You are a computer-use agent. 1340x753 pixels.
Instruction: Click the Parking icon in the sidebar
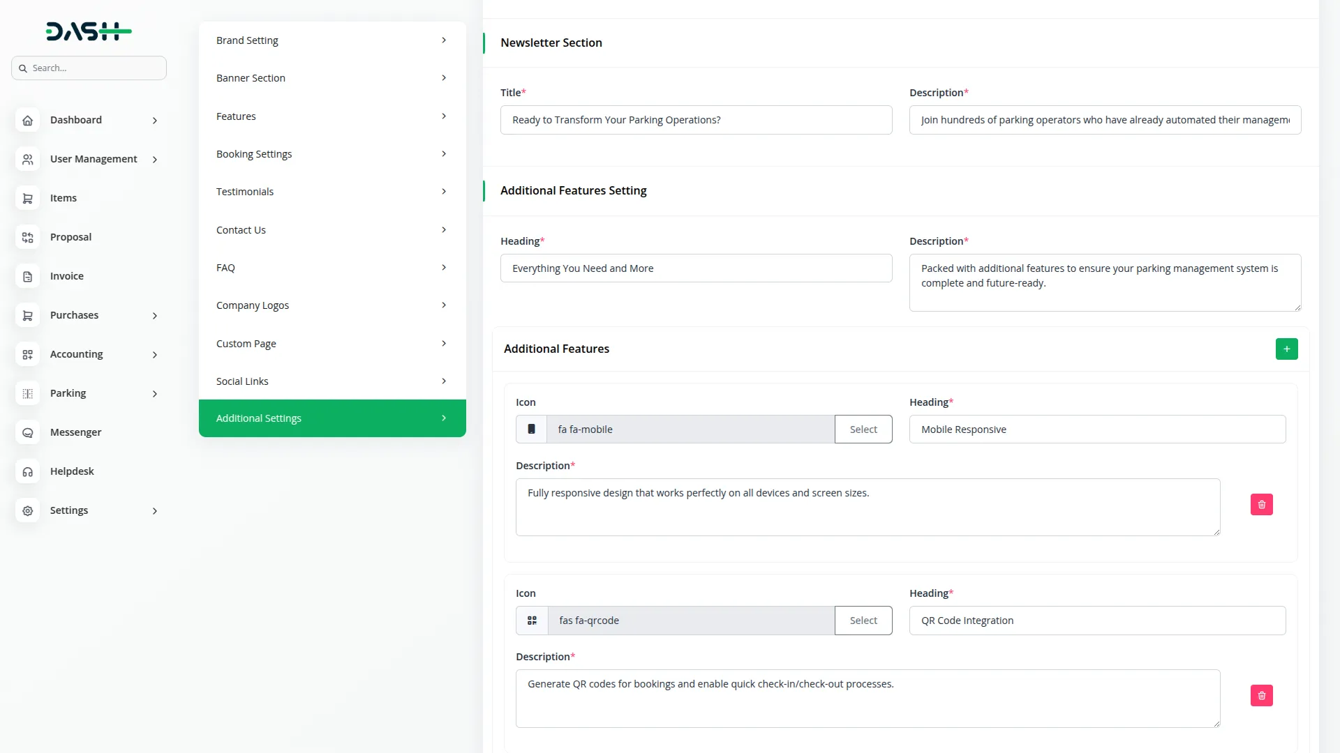(x=27, y=393)
